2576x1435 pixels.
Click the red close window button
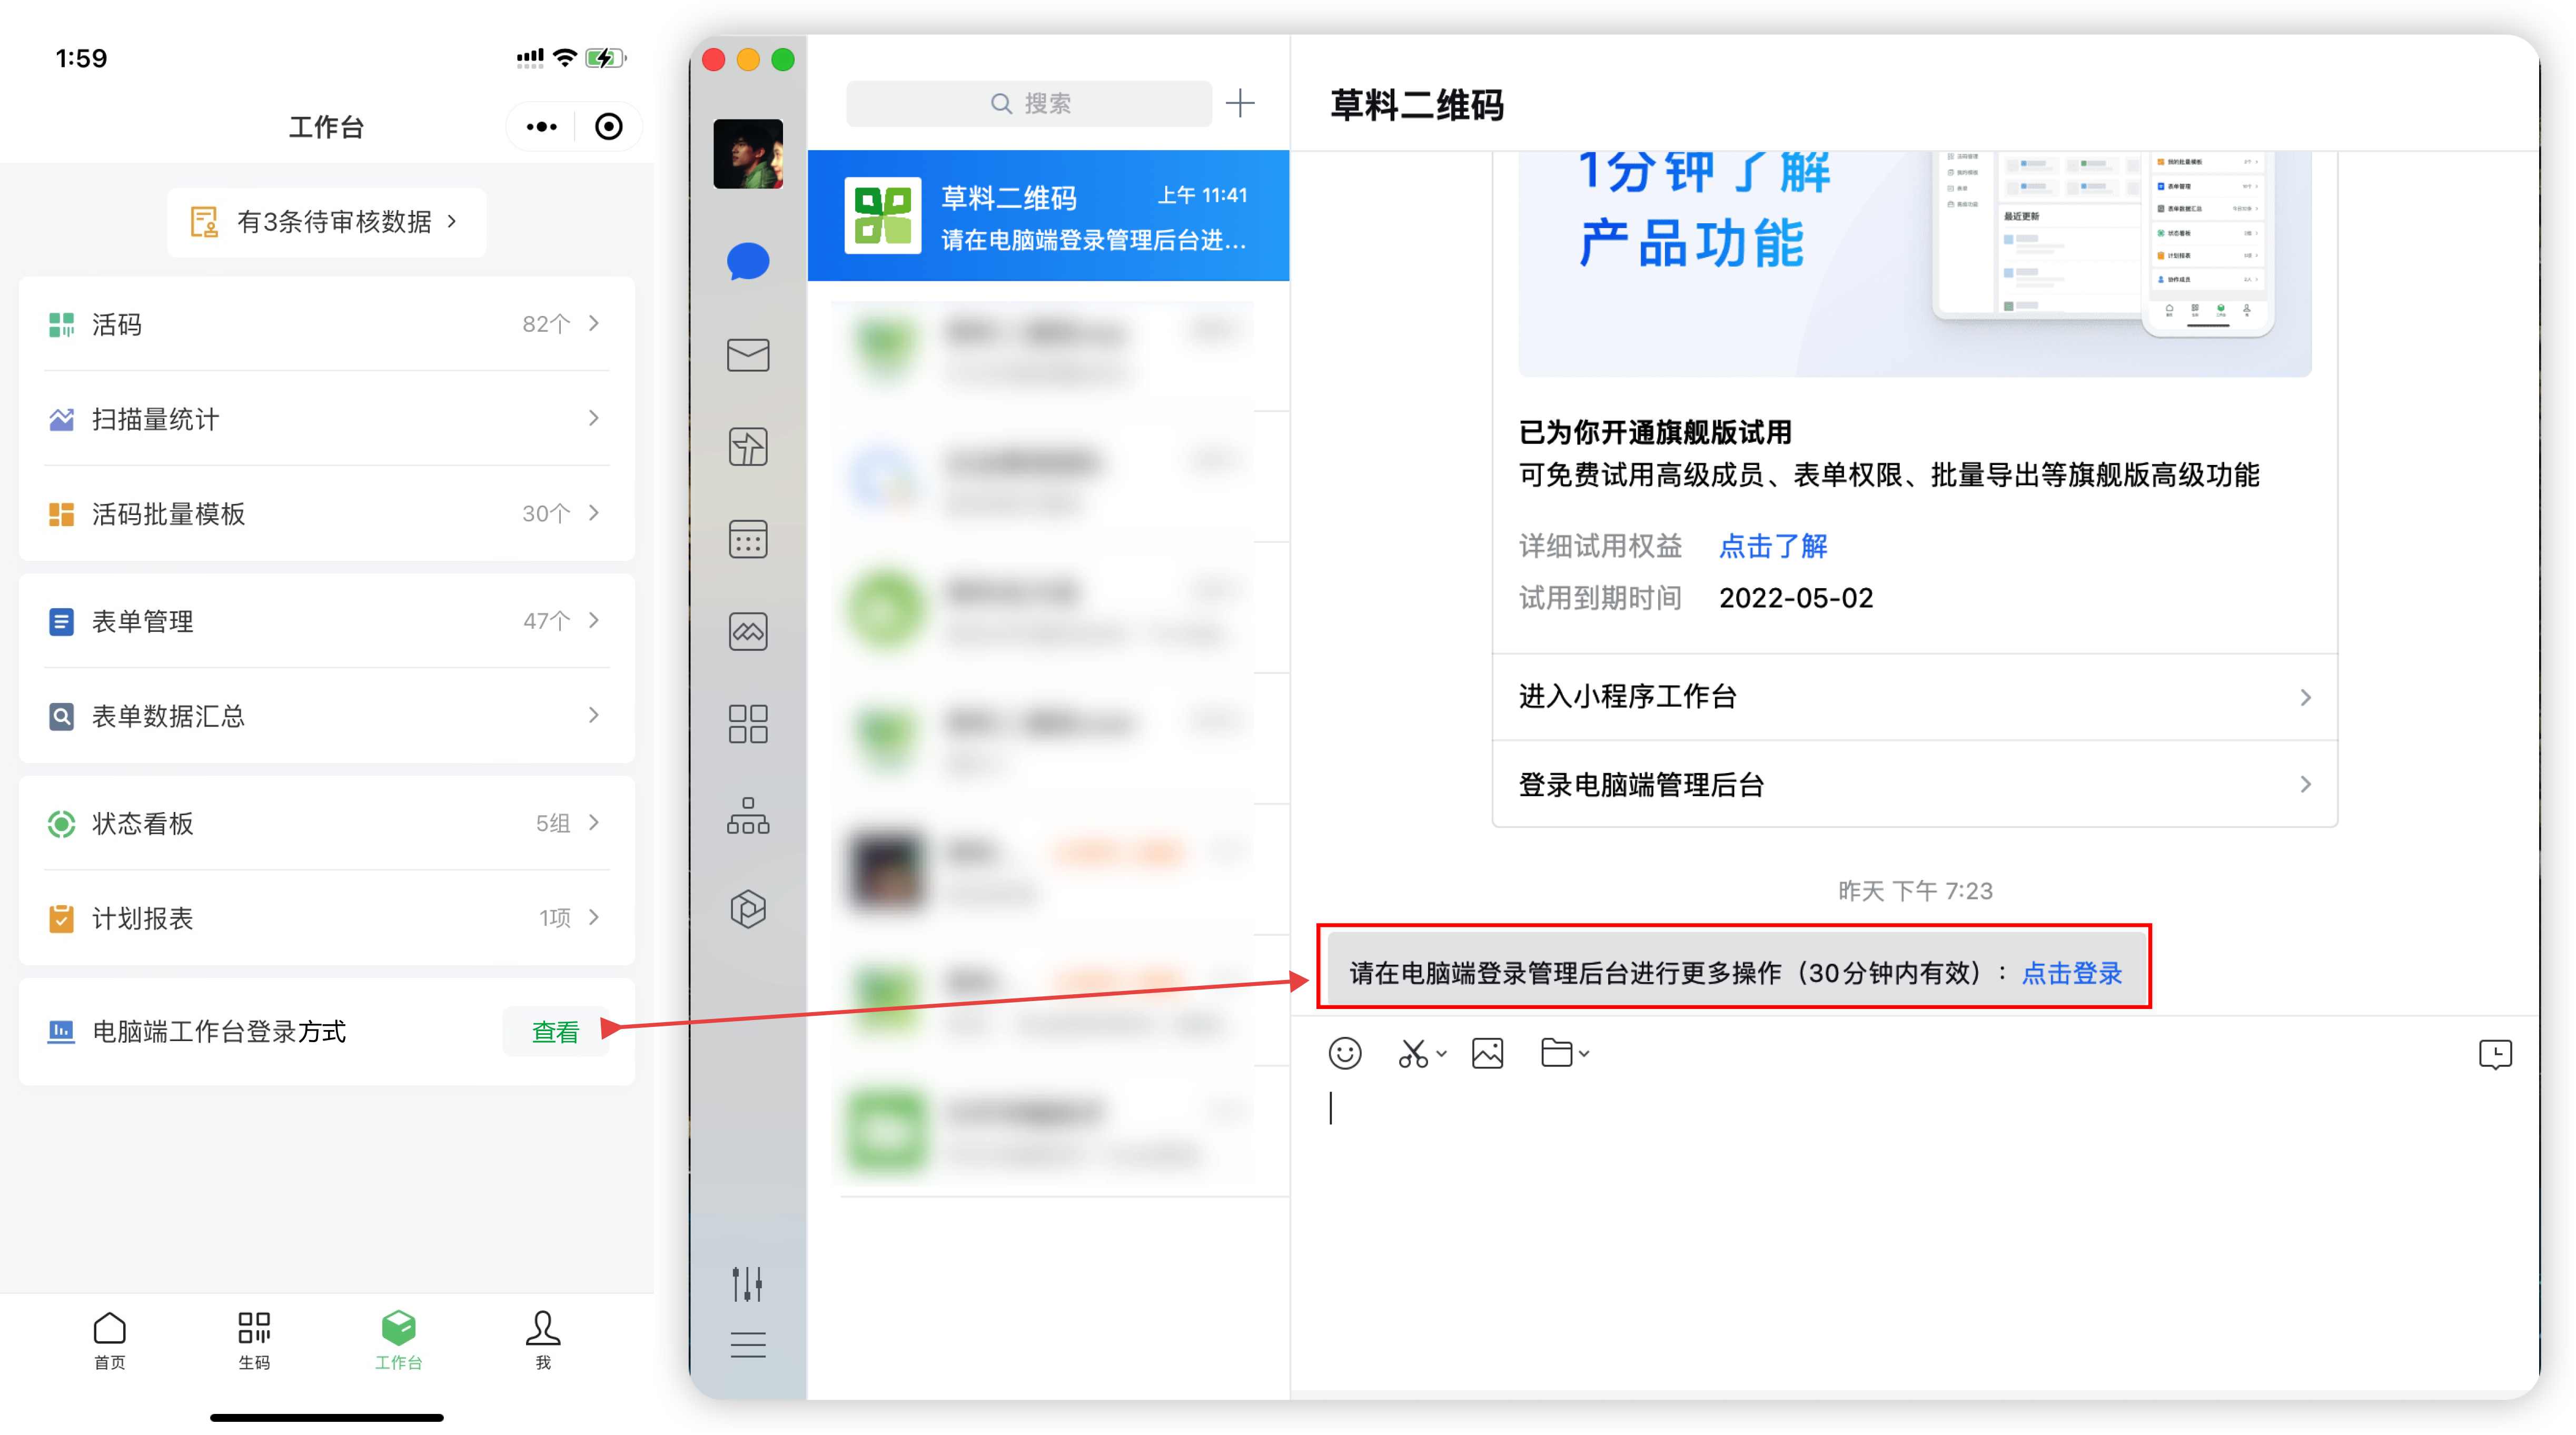[713, 60]
